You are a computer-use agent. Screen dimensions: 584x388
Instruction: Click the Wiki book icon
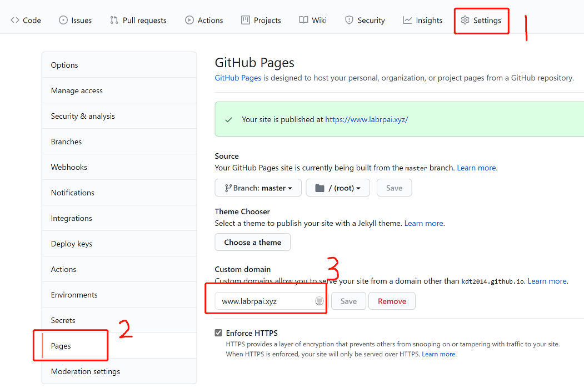(303, 21)
